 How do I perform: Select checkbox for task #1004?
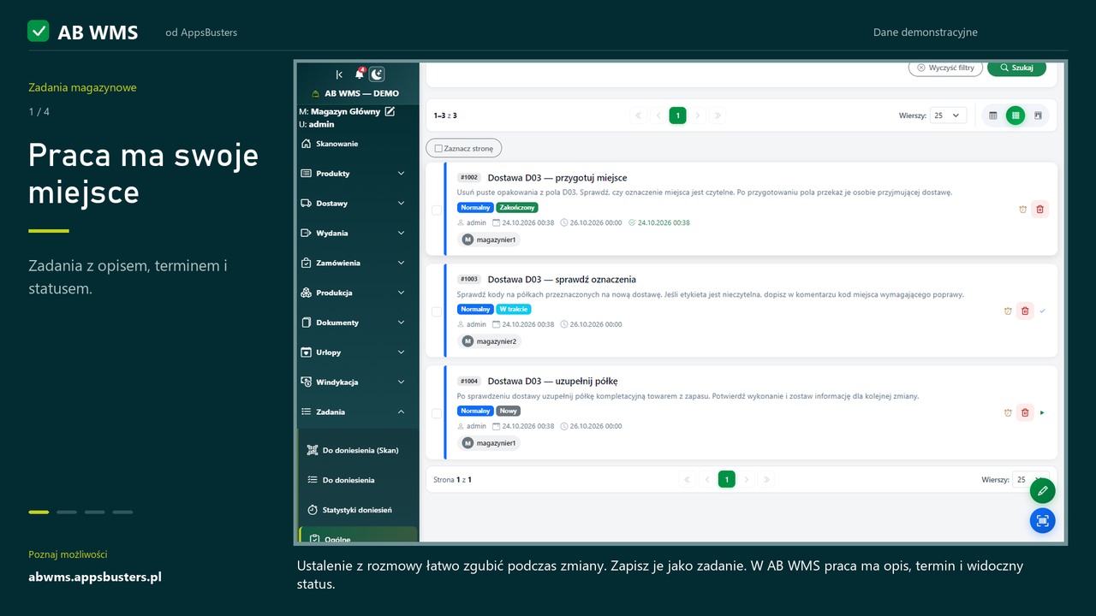point(437,413)
